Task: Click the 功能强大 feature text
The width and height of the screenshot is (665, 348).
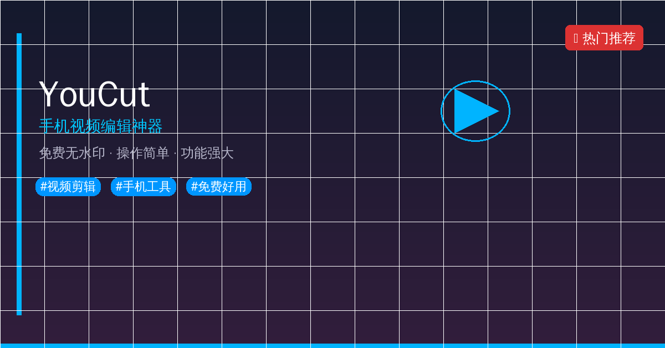Action: 207,153
